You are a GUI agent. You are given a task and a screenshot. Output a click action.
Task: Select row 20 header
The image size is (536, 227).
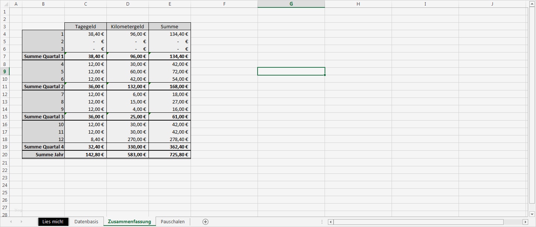[5, 154]
